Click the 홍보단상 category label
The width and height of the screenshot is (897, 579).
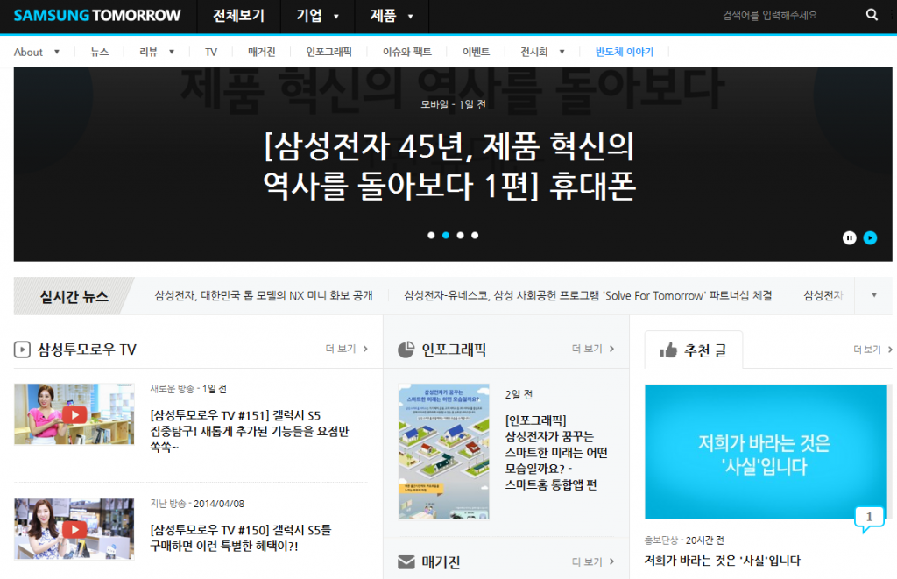(660, 540)
